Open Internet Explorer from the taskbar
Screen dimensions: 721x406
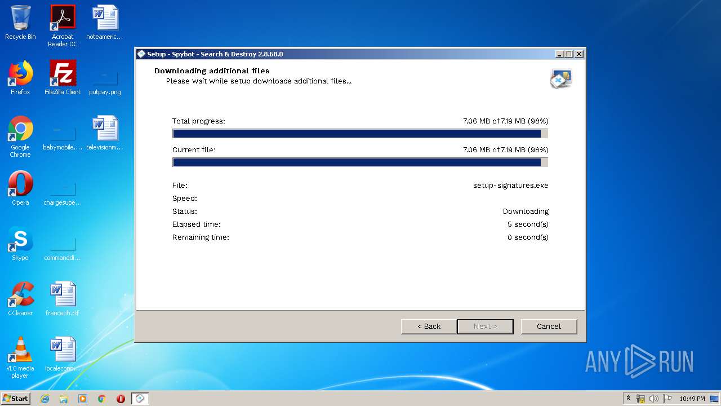click(x=44, y=399)
